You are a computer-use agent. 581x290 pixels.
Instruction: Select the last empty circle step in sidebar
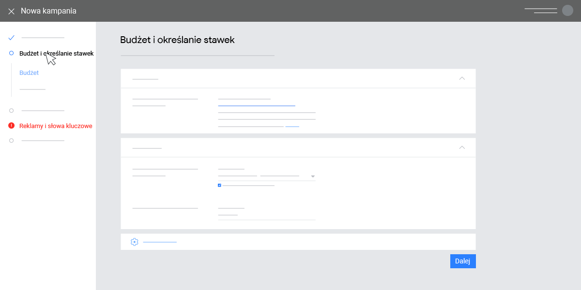coord(11,141)
